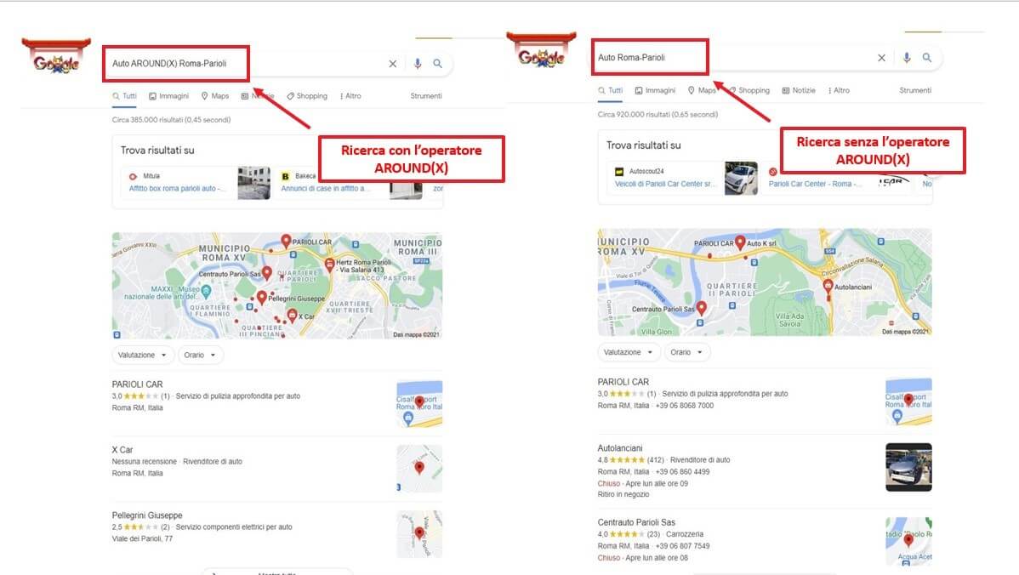
Task: Open the right Notizie tab
Action: click(x=799, y=90)
